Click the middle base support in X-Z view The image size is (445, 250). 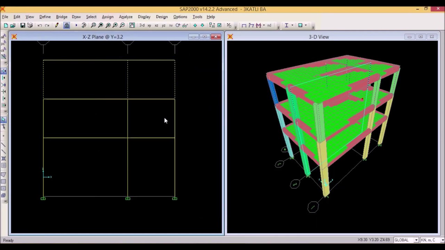pyautogui.click(x=128, y=199)
